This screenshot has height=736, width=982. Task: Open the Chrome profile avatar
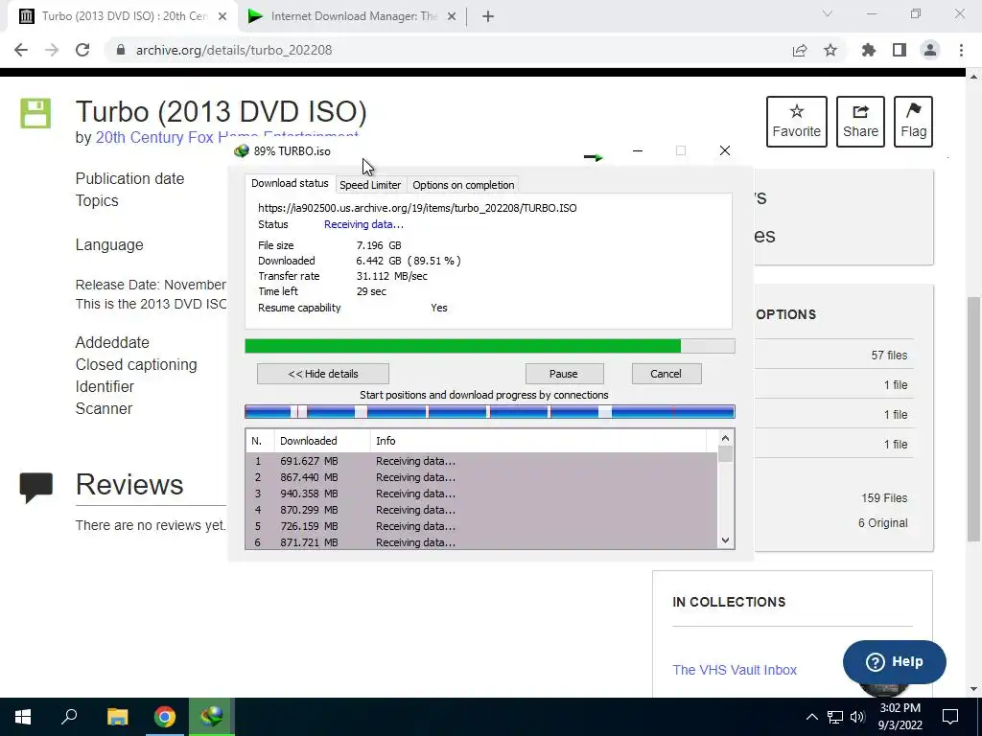pyautogui.click(x=930, y=50)
